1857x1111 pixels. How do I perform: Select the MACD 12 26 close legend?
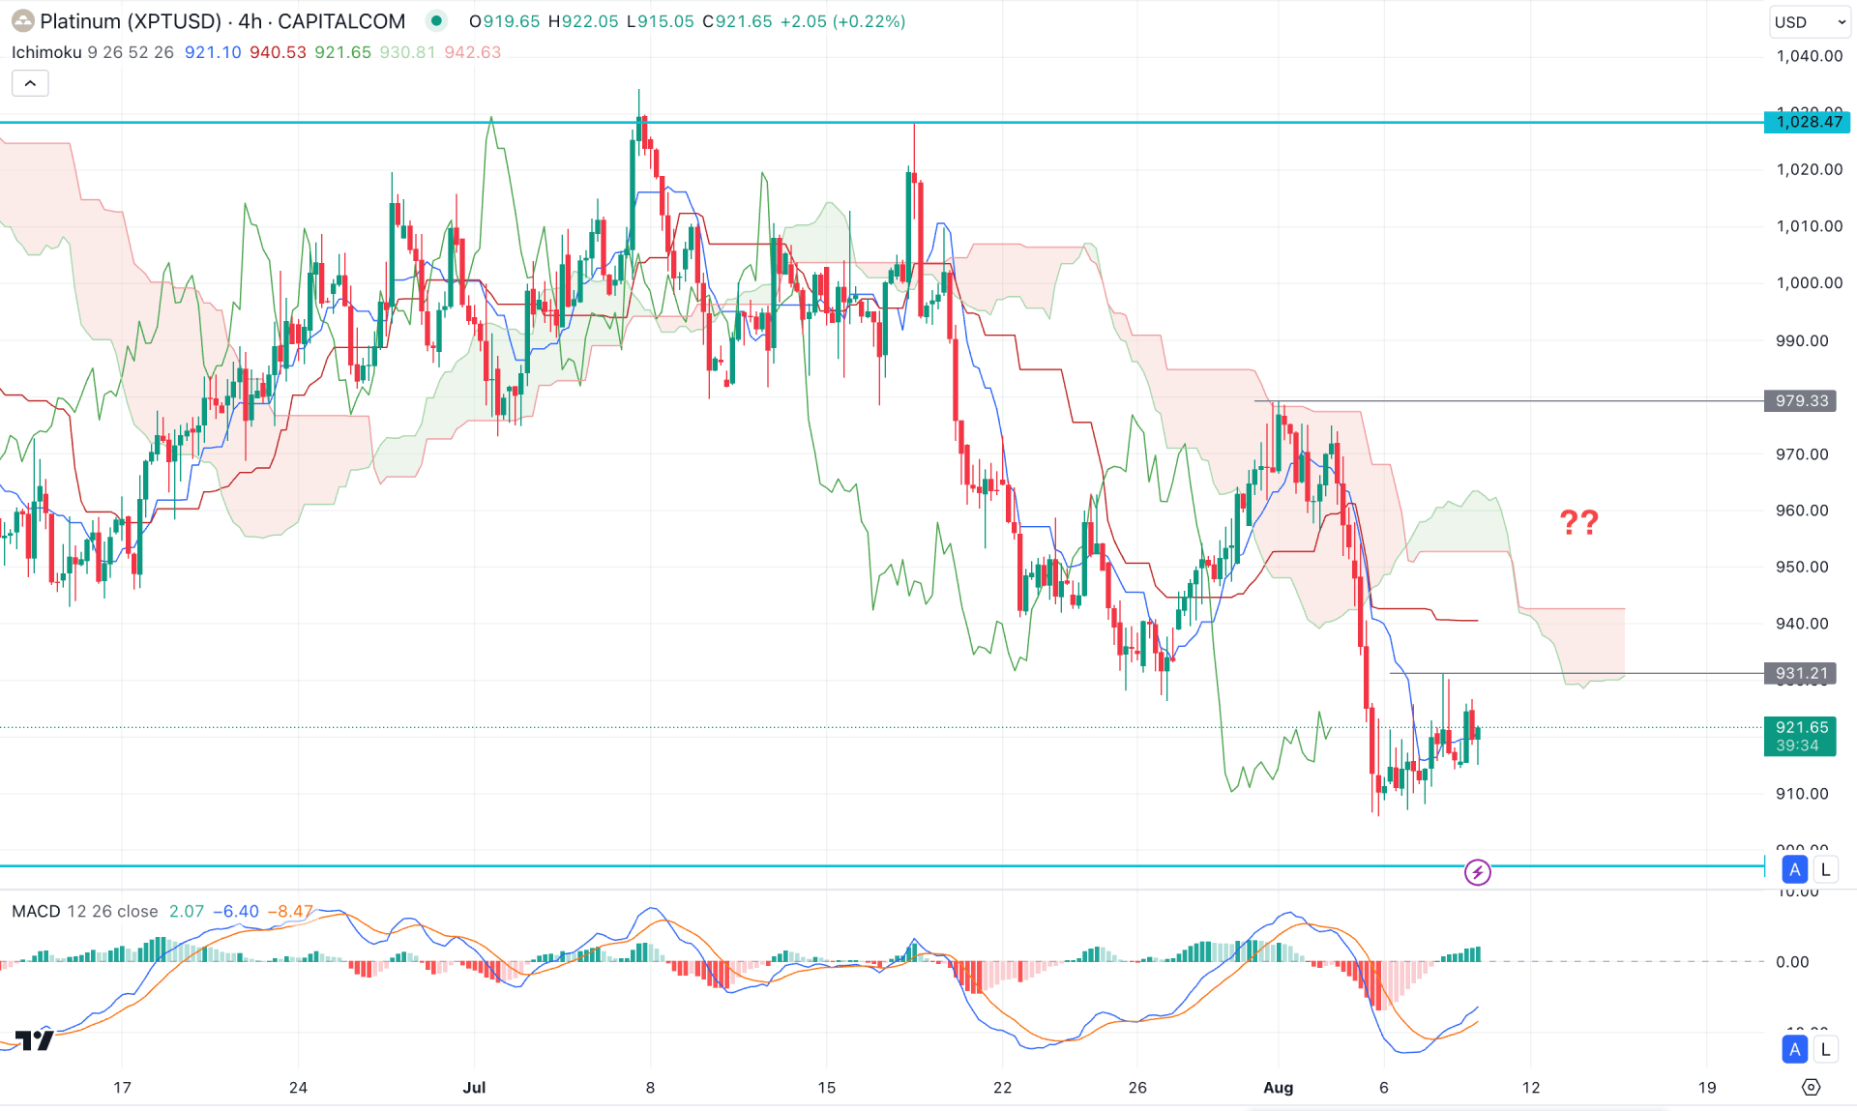pyautogui.click(x=84, y=911)
